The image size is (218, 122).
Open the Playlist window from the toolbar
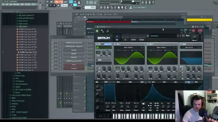click(101, 7)
